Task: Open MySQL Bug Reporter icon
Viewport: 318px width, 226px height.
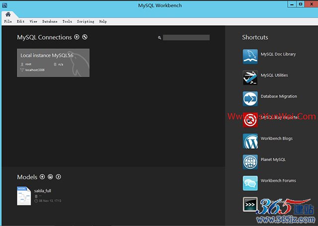Action: (250, 120)
